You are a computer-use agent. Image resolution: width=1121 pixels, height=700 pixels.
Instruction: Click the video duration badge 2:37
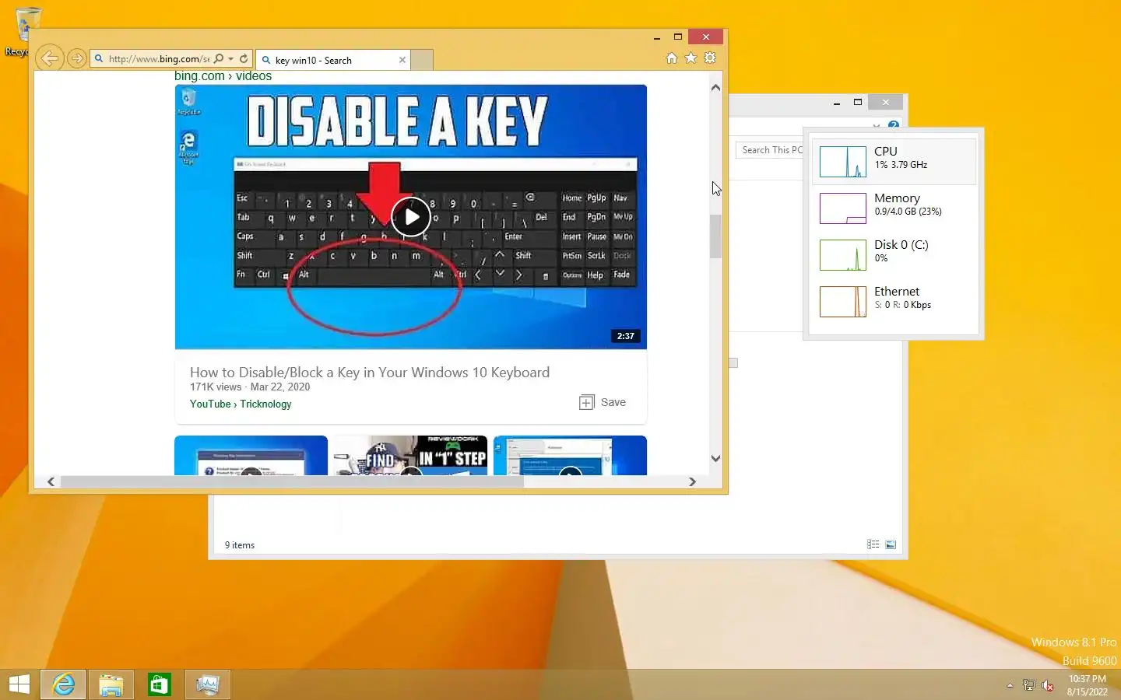tap(626, 336)
